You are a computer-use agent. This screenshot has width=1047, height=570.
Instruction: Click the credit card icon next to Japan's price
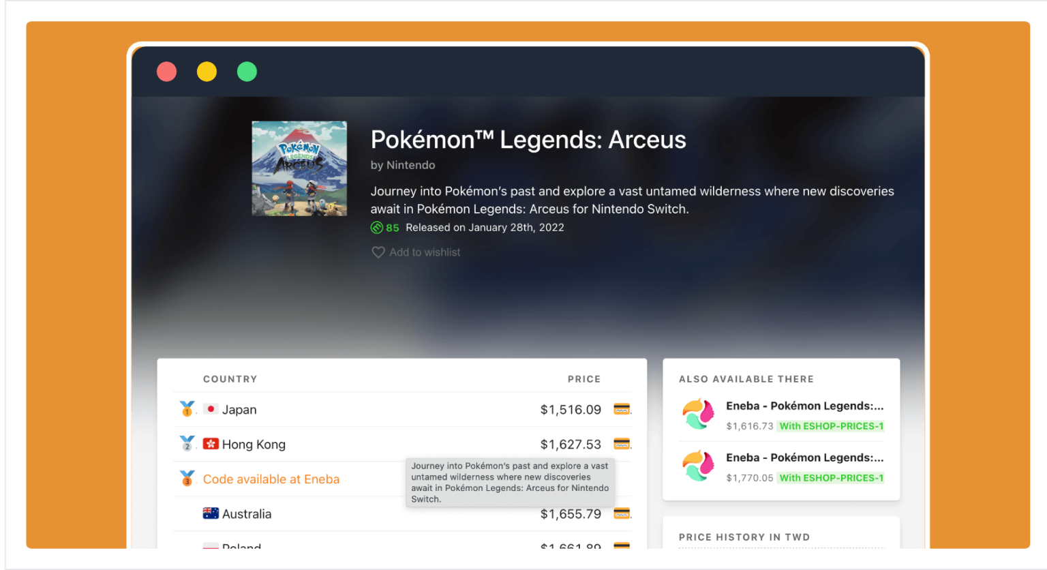621,409
